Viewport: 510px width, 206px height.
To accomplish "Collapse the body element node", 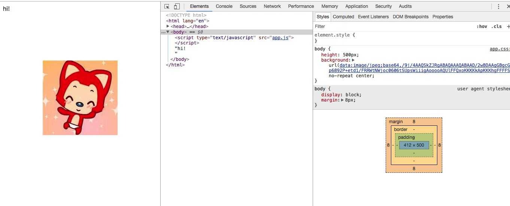I will tap(168, 32).
